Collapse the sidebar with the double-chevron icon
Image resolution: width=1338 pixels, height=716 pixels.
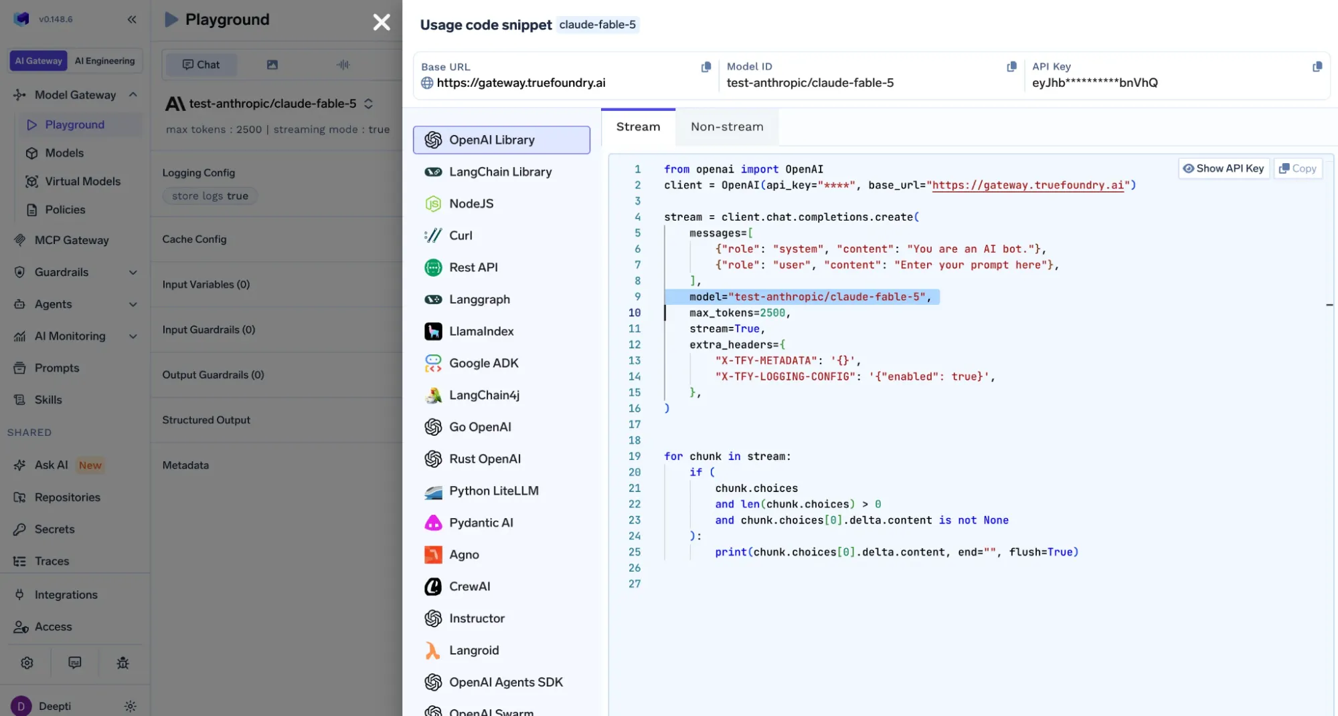[x=132, y=19]
